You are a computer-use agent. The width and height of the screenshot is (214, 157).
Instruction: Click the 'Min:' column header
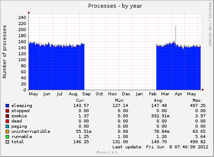[x=120, y=100]
